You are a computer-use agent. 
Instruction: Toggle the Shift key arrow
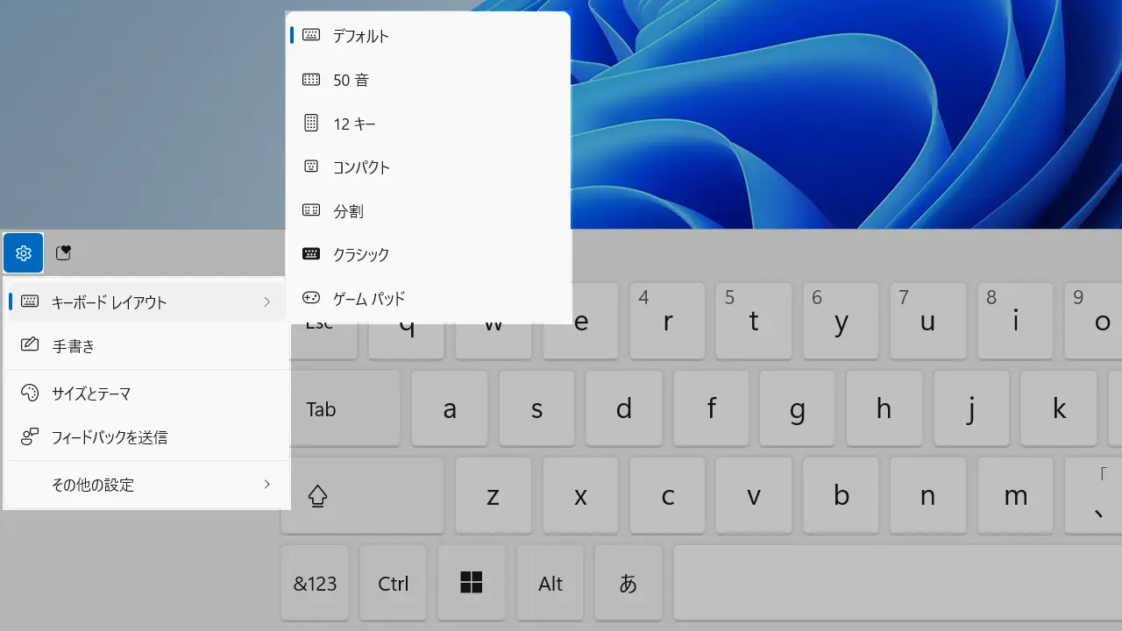(317, 496)
